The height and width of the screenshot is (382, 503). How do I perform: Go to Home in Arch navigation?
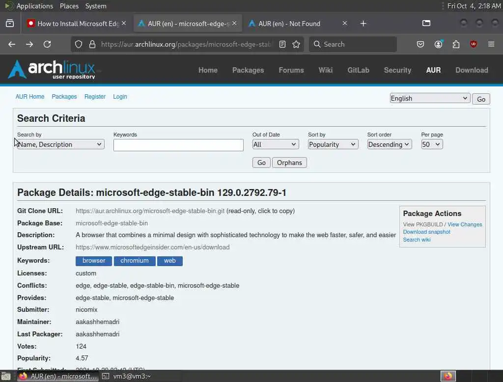(208, 70)
